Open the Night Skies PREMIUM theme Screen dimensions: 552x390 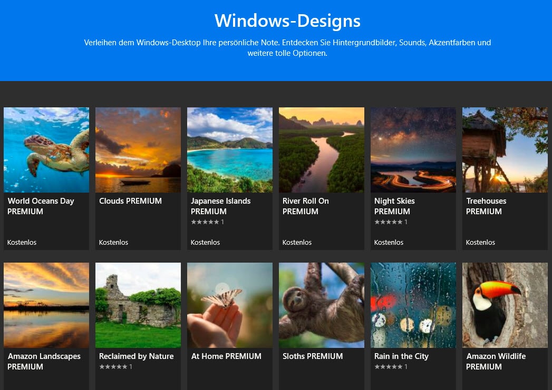click(413, 150)
